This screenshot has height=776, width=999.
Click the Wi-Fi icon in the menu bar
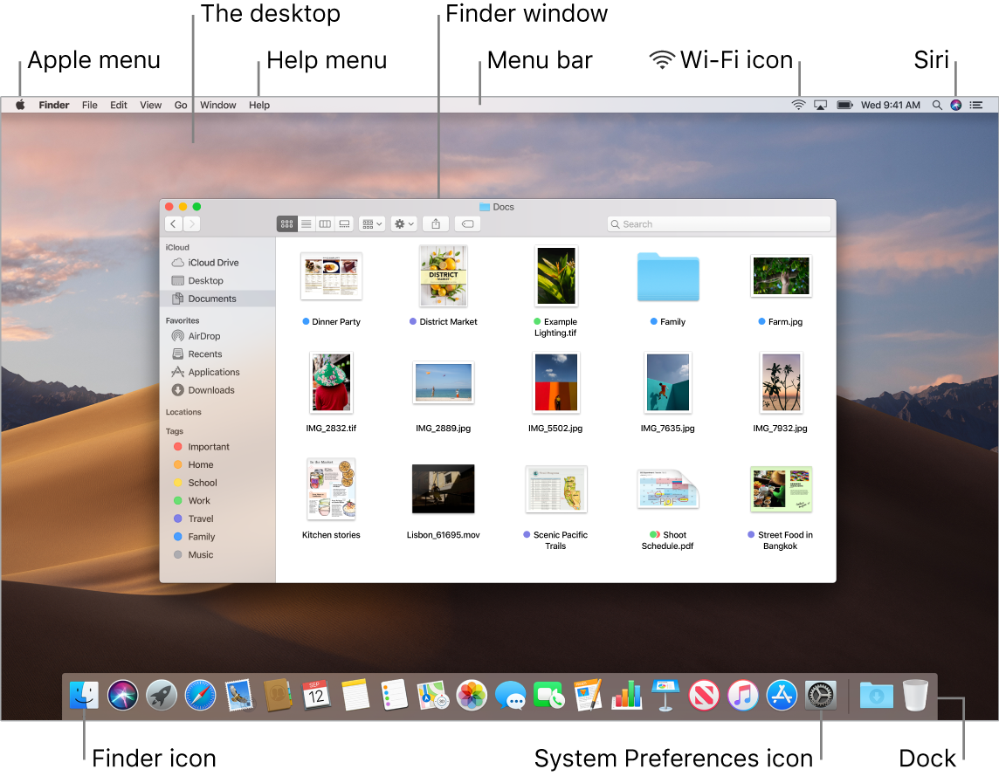pos(797,104)
